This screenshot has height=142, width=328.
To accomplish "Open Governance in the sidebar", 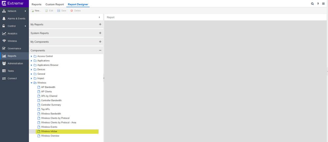I will tap(14, 49).
